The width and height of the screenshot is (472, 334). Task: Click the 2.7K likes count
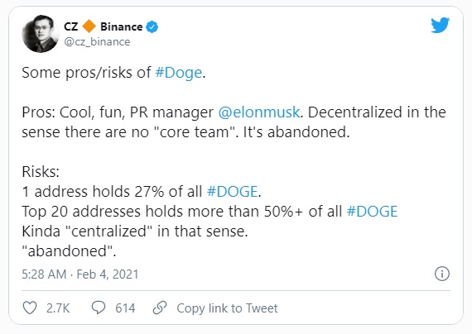[x=58, y=308]
